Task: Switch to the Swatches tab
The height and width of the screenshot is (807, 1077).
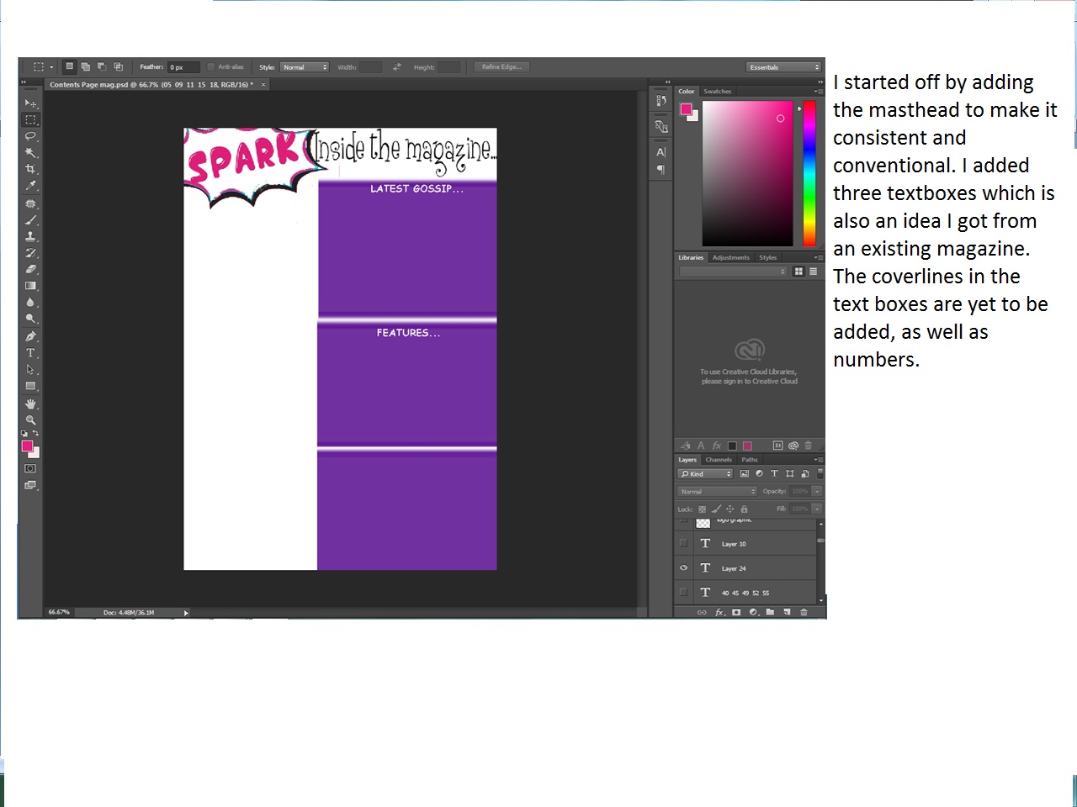Action: point(718,92)
